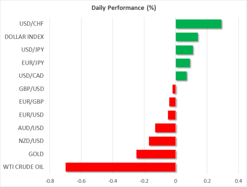Select the DOLLAR INDEX green bar

pyautogui.click(x=187, y=37)
